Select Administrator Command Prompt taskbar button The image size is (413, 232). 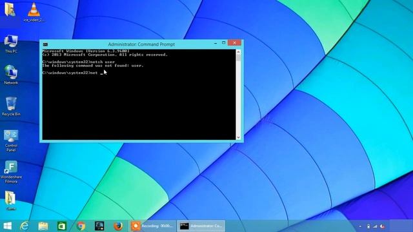(201, 226)
